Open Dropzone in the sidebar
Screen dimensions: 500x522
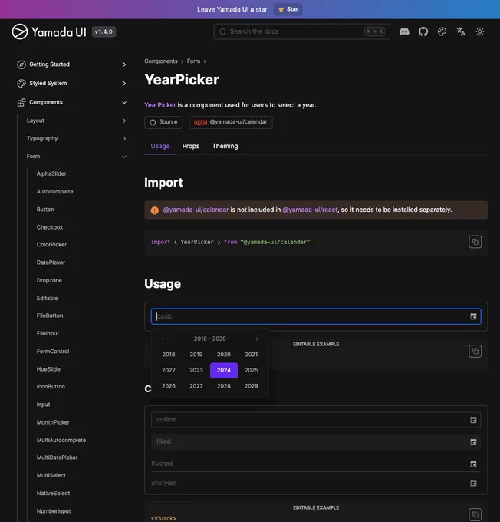click(49, 281)
